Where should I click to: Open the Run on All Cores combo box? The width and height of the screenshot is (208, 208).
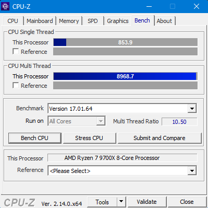tap(77, 121)
